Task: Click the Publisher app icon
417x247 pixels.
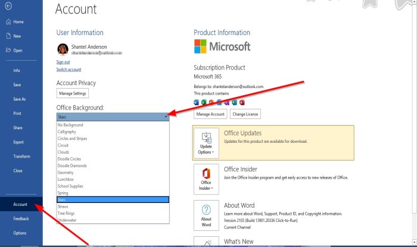Action: pos(234,102)
